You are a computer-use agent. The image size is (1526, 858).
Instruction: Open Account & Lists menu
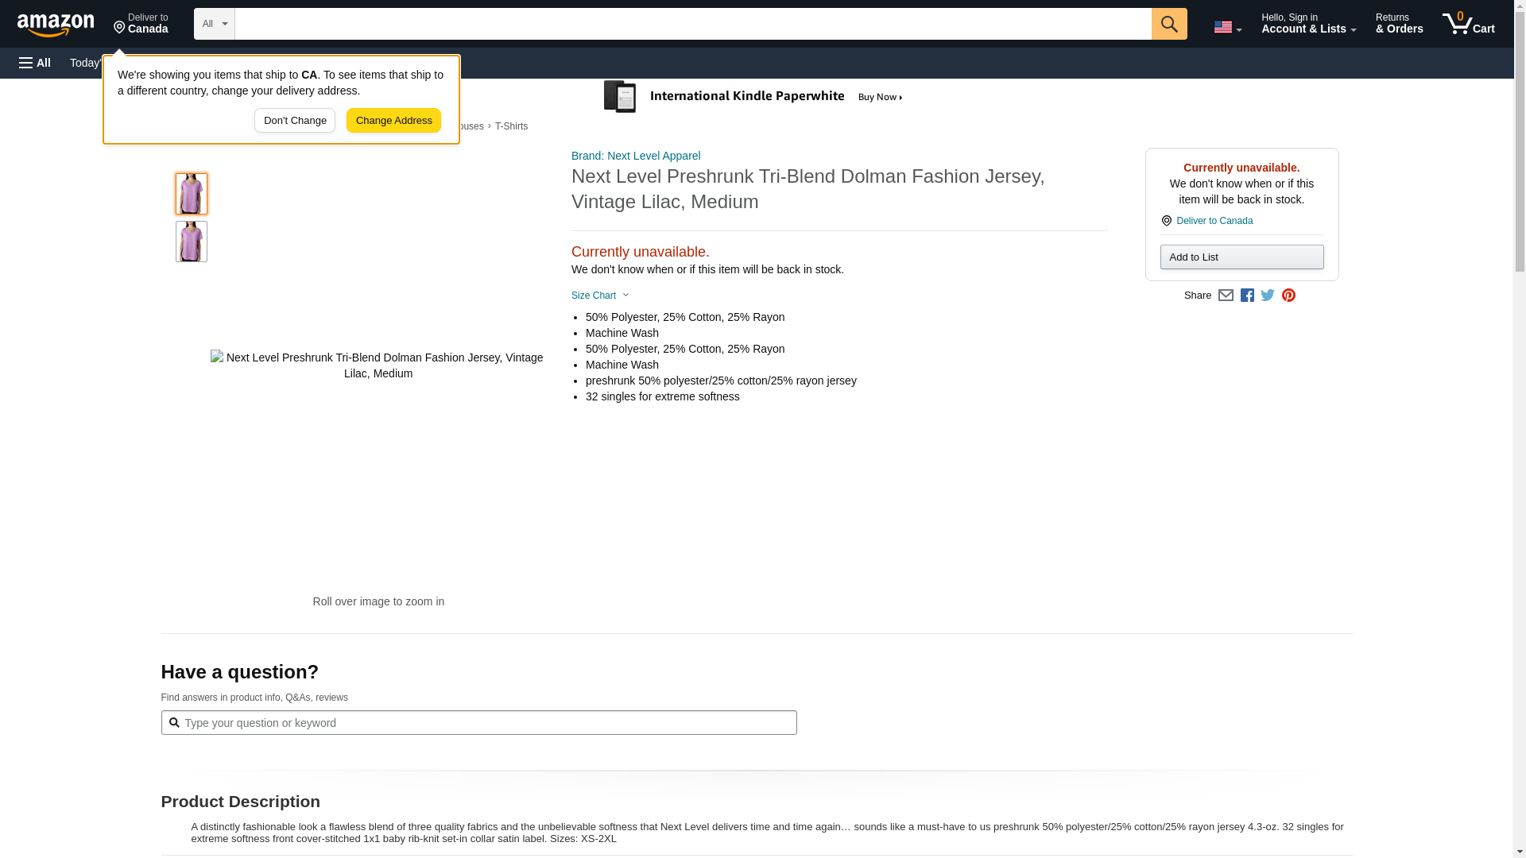tap(1308, 24)
